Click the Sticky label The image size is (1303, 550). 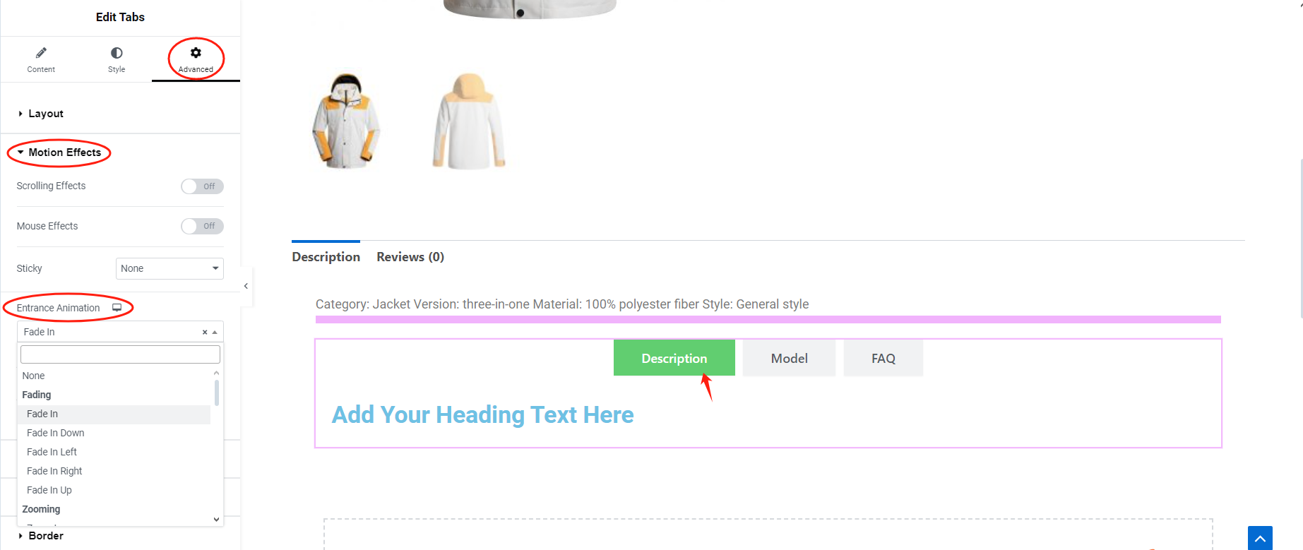click(29, 268)
